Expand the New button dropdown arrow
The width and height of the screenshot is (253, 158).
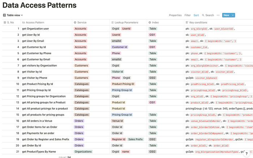coord(233,15)
